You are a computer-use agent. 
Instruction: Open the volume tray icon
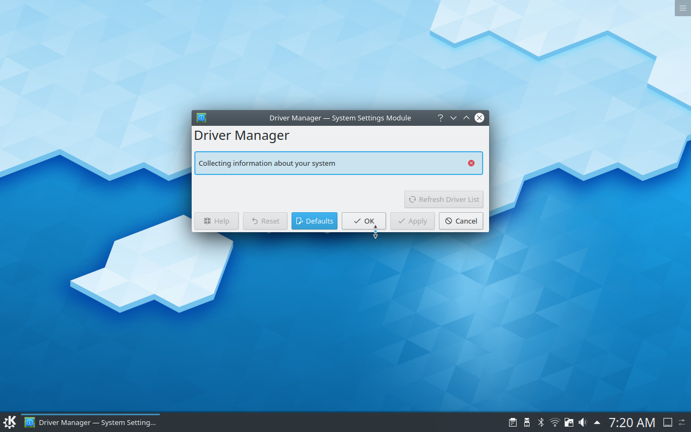click(583, 422)
